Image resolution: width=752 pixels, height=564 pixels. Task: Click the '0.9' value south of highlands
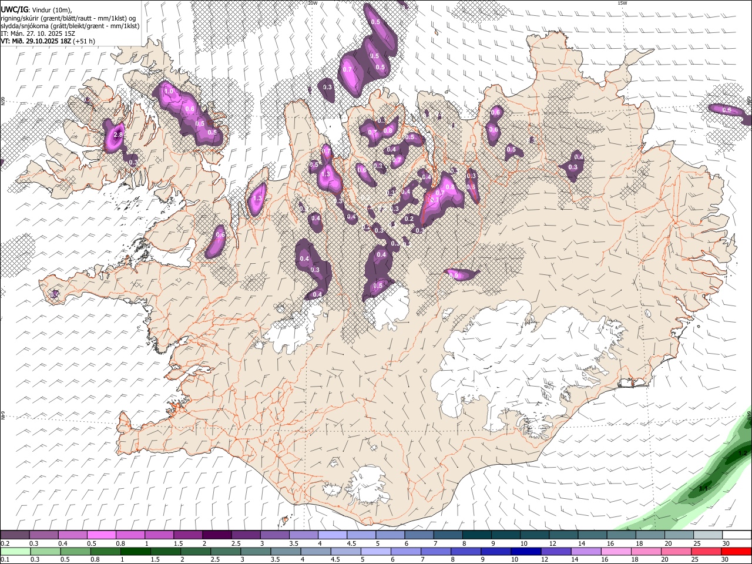[454, 274]
